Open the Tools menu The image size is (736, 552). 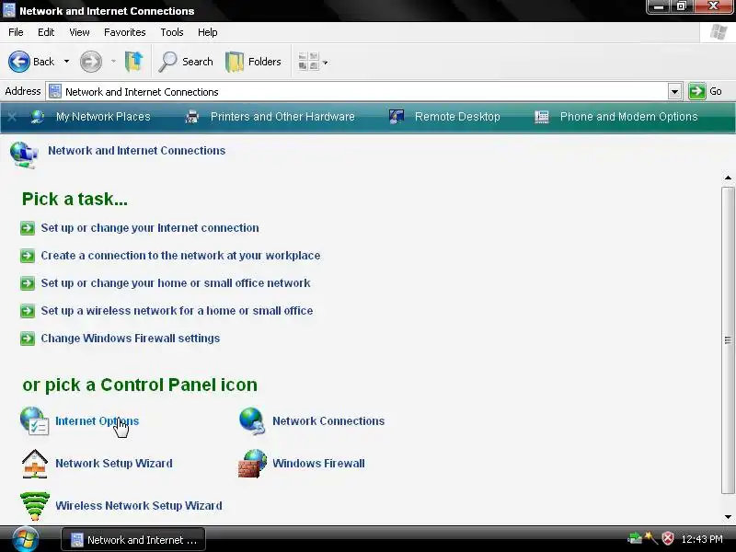(172, 32)
